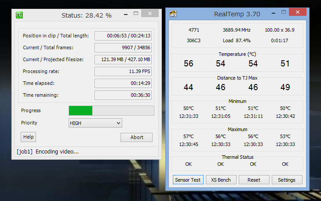321x201 pixels.
Task: Click the Help button in the status window
Action: click(x=28, y=137)
